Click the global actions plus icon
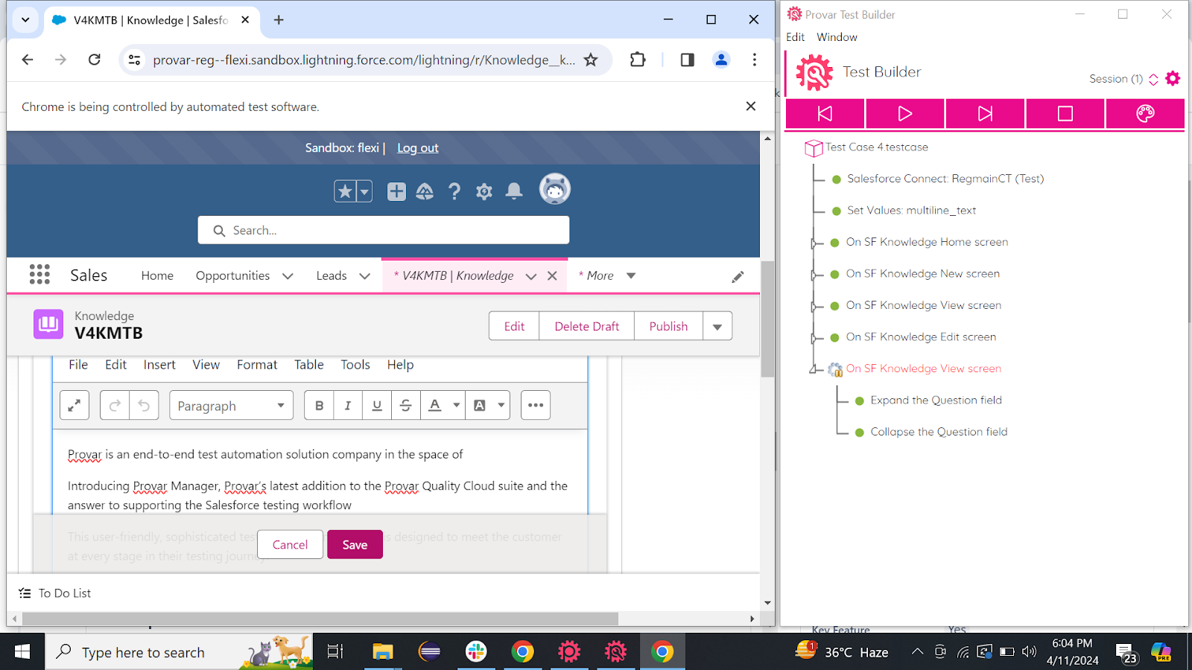 tap(396, 191)
